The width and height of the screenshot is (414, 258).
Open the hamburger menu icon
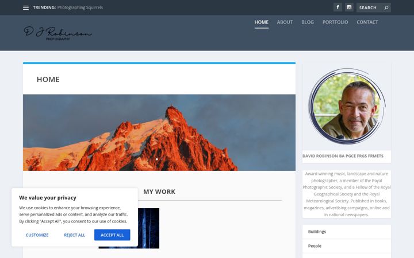click(26, 7)
